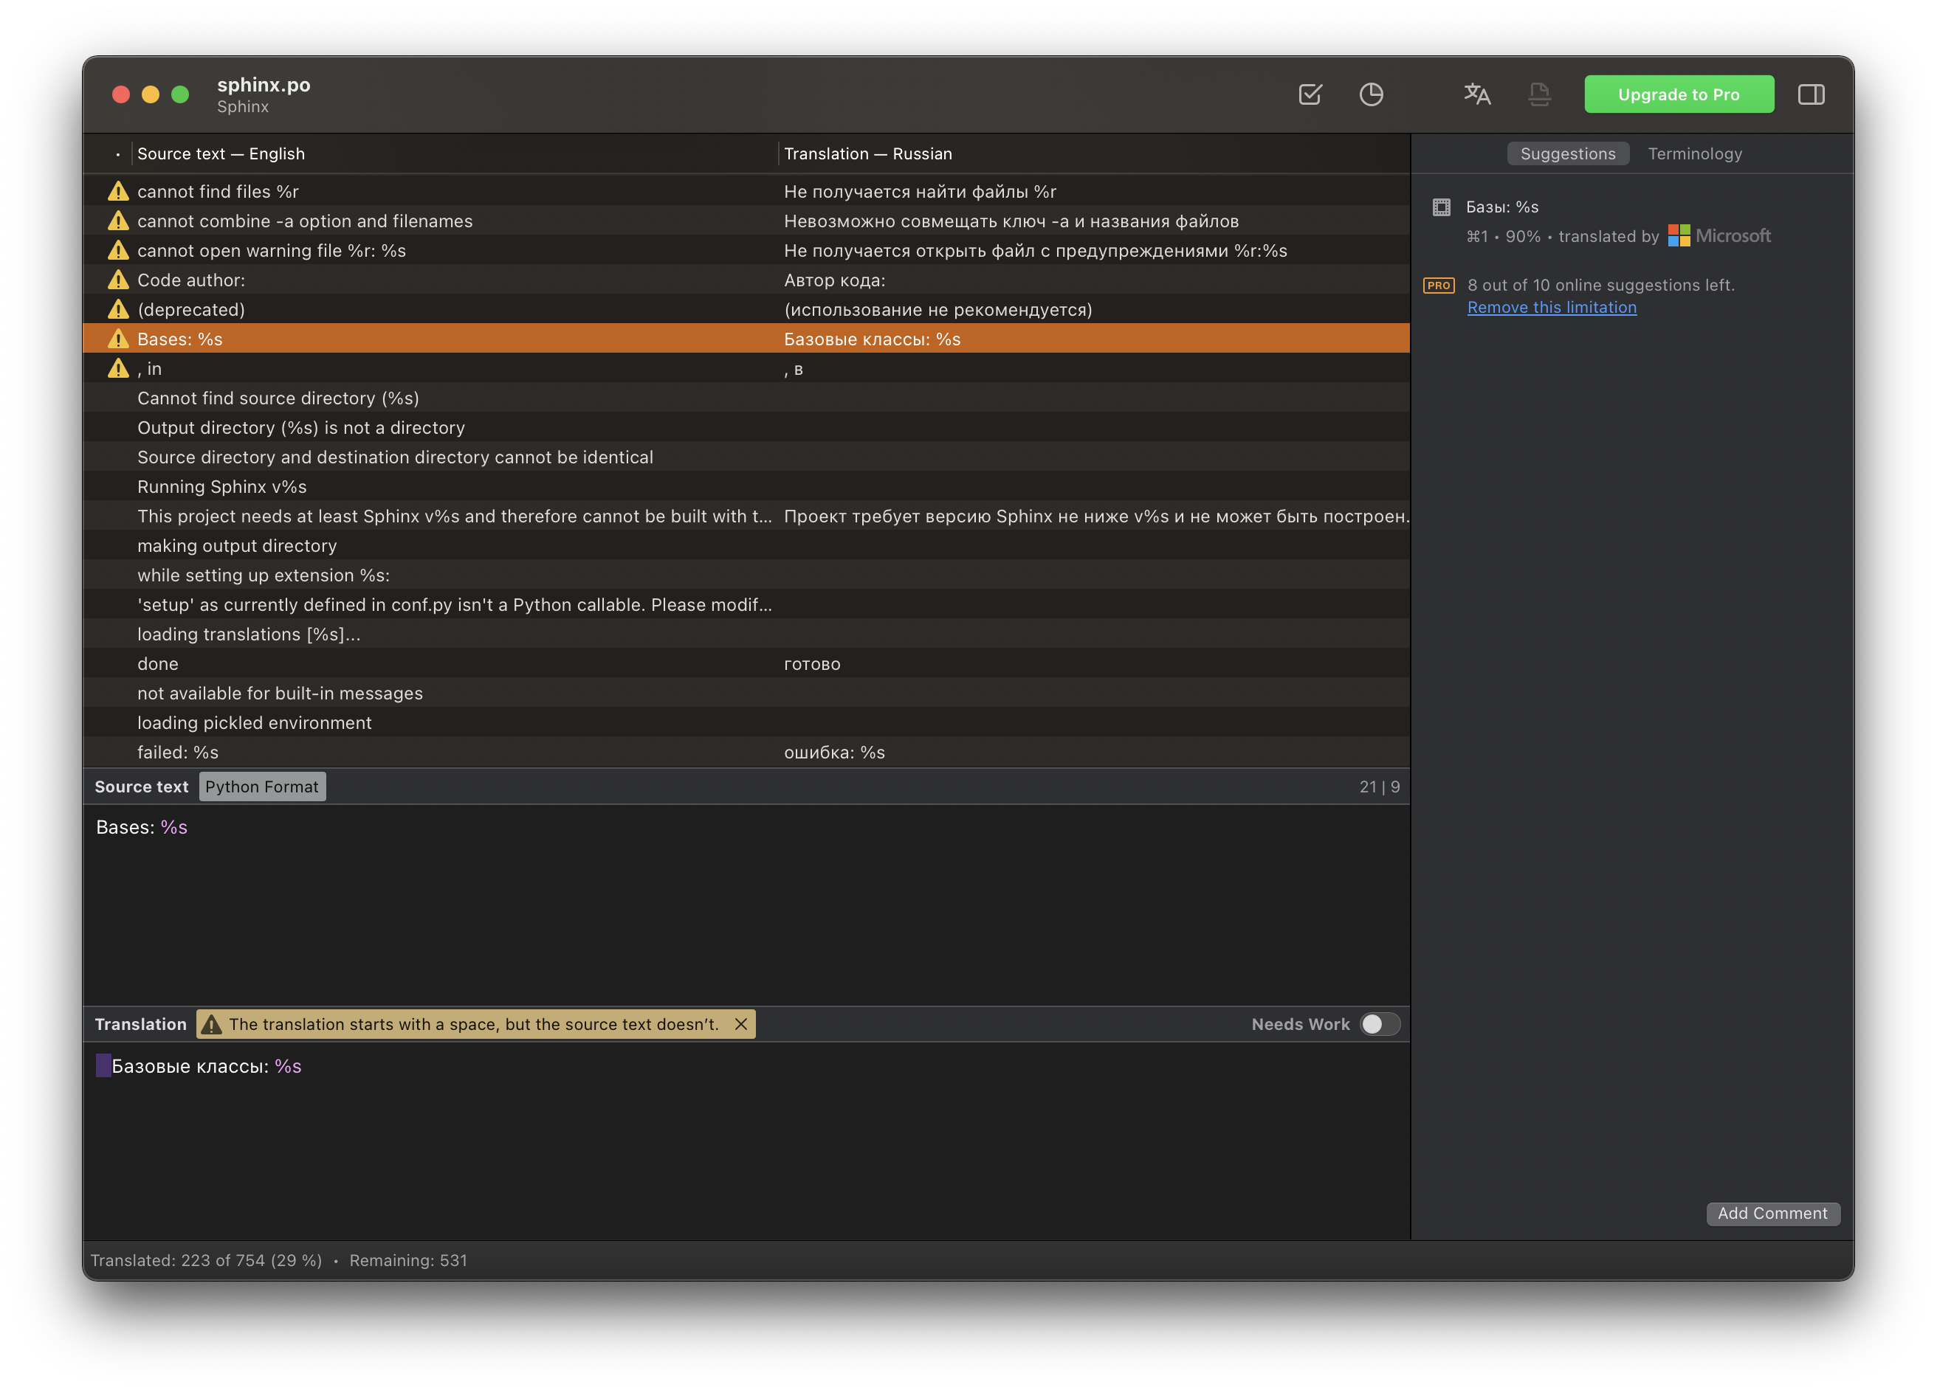Click the Python Format tag
Viewport: 1937px width, 1390px height.
point(261,786)
